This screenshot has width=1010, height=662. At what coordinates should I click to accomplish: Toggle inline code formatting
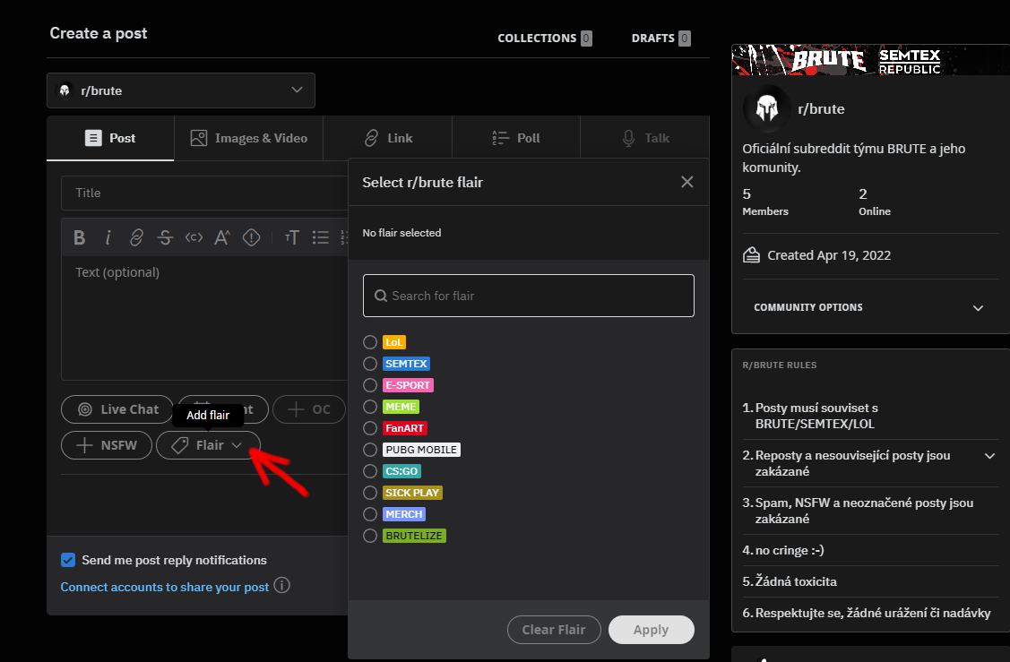tap(194, 237)
